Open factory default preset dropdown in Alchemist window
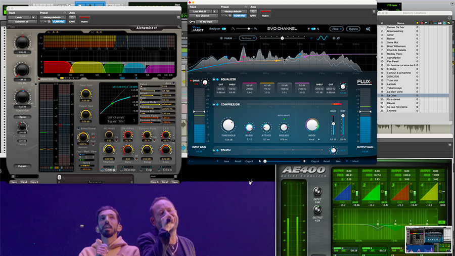 point(53,17)
